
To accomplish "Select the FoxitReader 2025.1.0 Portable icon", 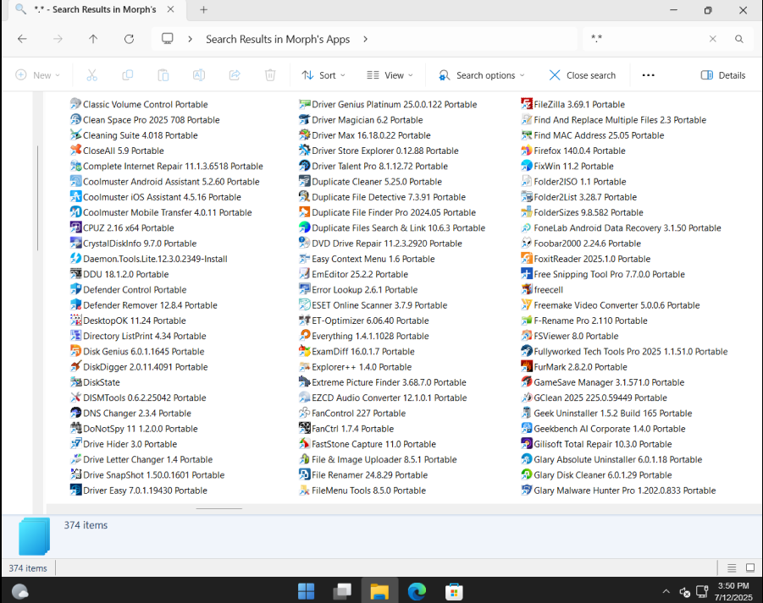I will pos(526,259).
